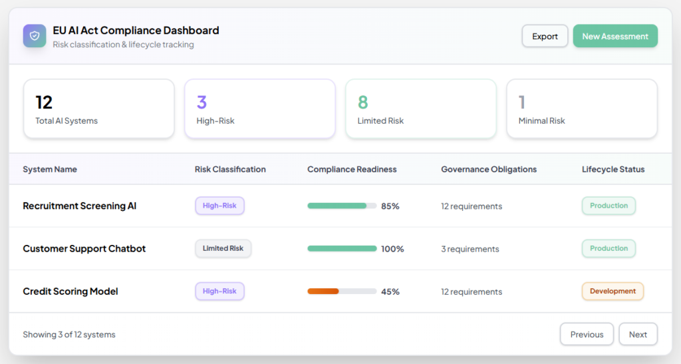Open the Total AI Systems card

[99, 109]
